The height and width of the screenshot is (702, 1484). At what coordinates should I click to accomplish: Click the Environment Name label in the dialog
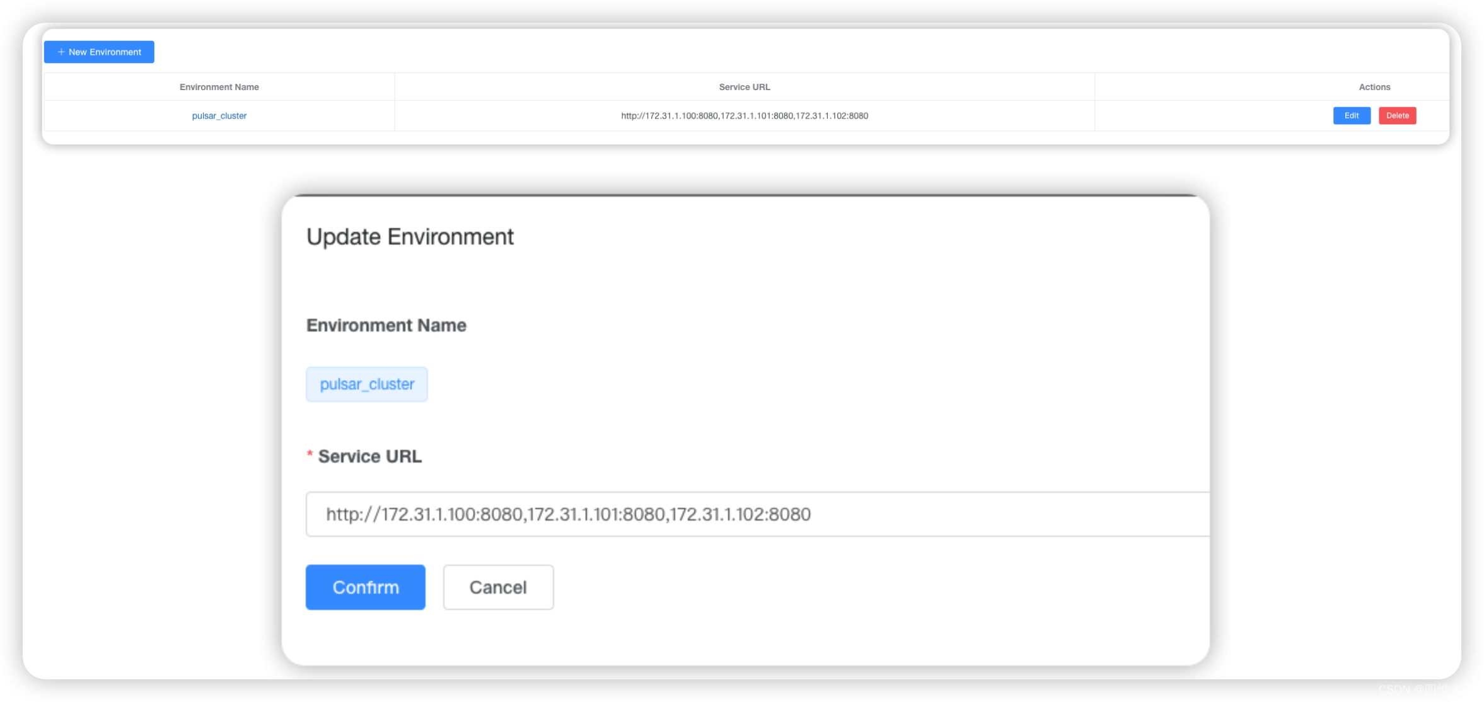[386, 325]
